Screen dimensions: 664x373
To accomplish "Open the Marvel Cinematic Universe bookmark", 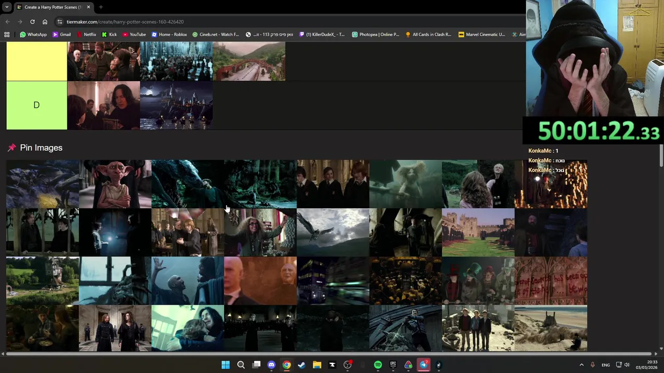I will pyautogui.click(x=481, y=35).
